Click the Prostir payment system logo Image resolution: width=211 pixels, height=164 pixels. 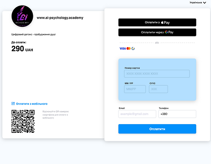133,48
